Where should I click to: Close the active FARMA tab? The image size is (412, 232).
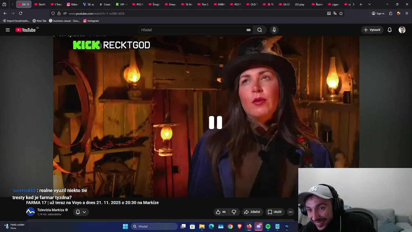coord(28,5)
